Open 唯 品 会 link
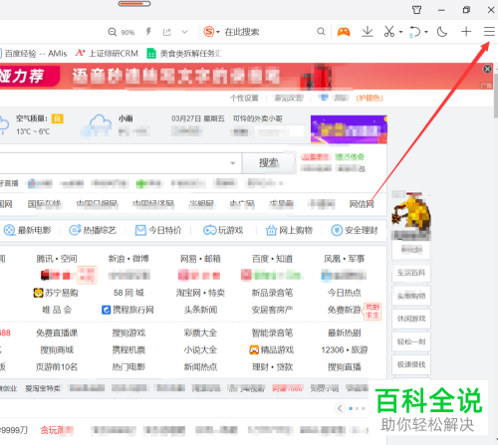This screenshot has width=498, height=445. [57, 310]
